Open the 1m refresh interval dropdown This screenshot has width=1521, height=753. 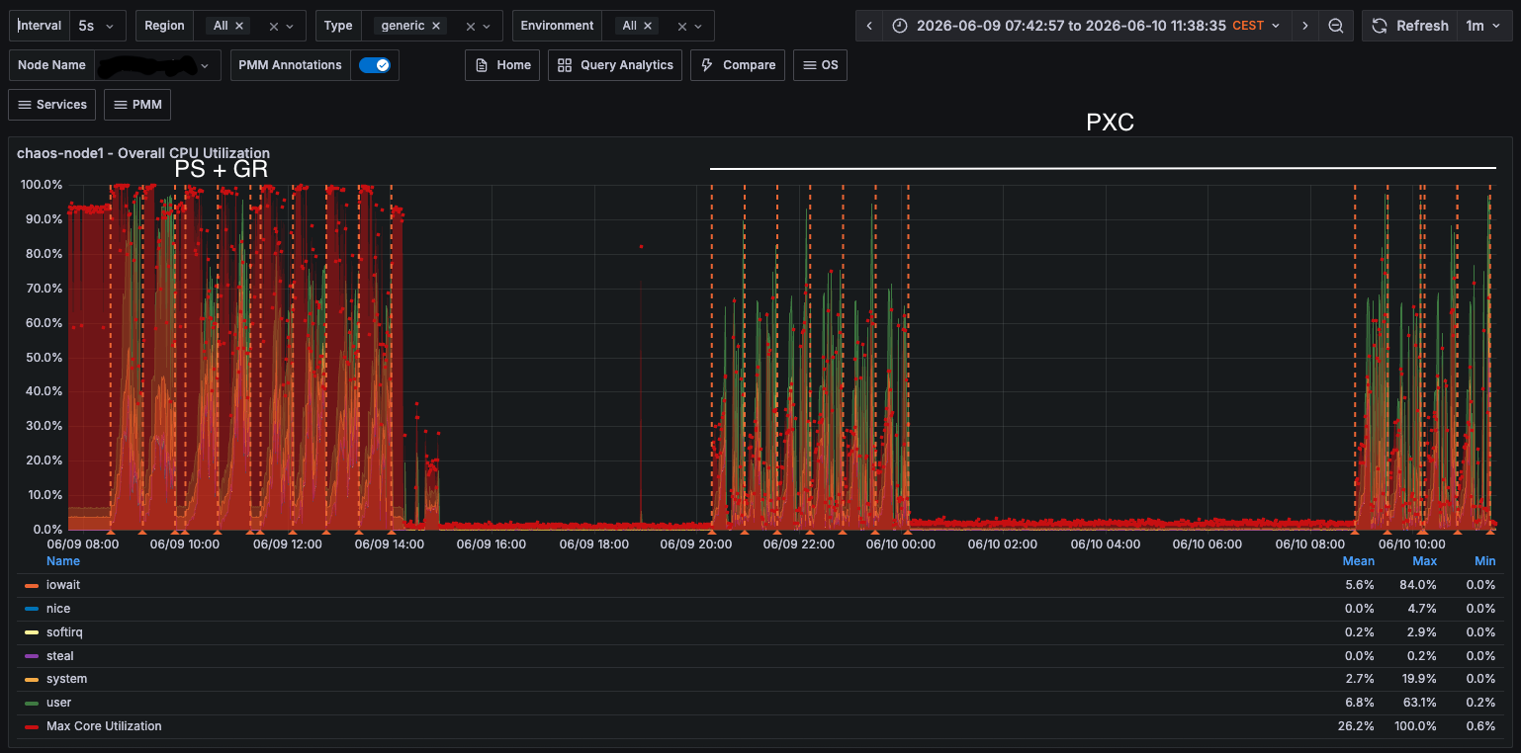click(x=1484, y=26)
